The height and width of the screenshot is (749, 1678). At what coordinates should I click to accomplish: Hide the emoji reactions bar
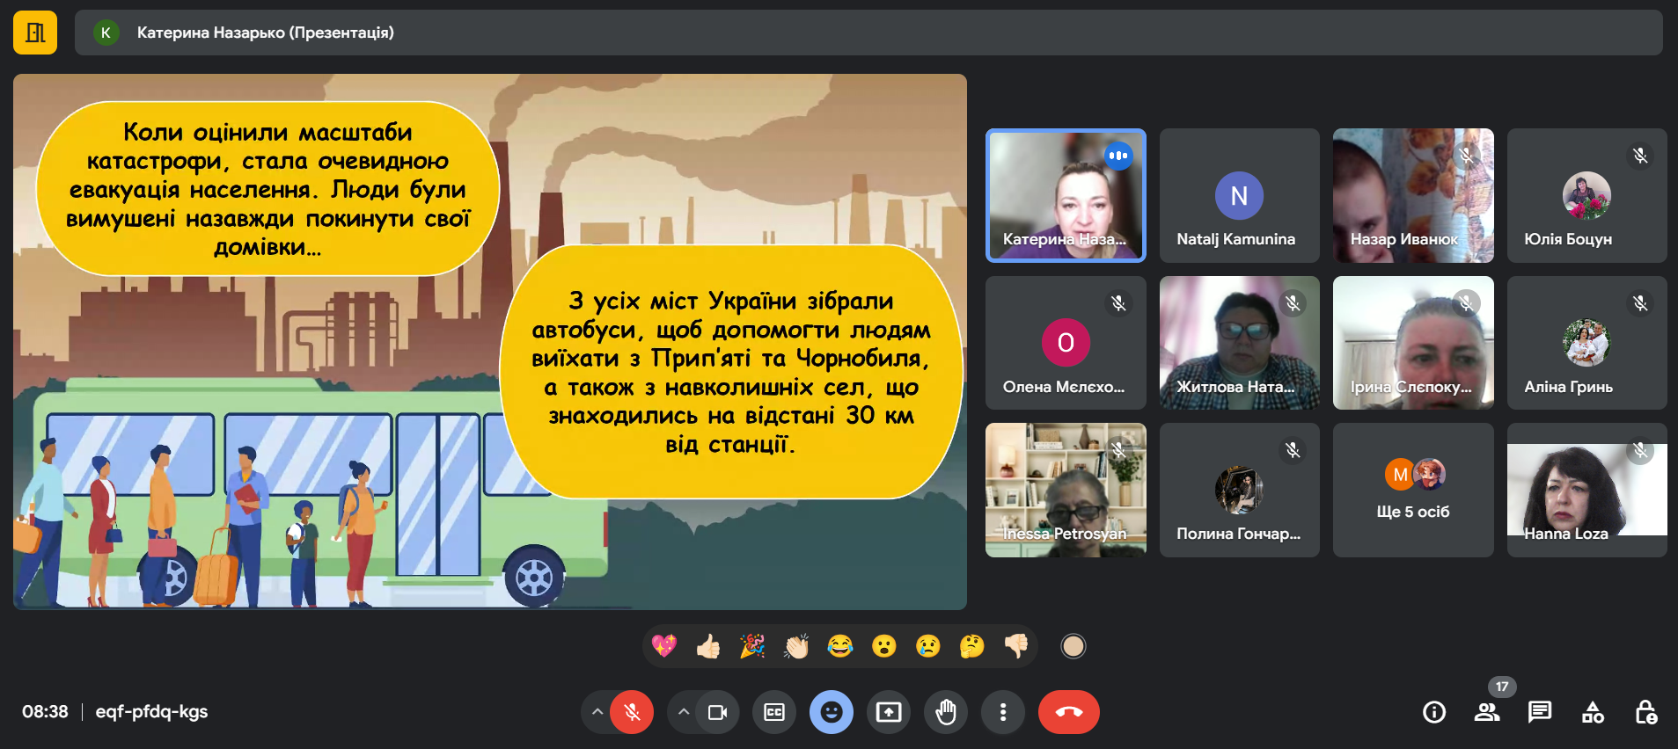pyautogui.click(x=832, y=712)
